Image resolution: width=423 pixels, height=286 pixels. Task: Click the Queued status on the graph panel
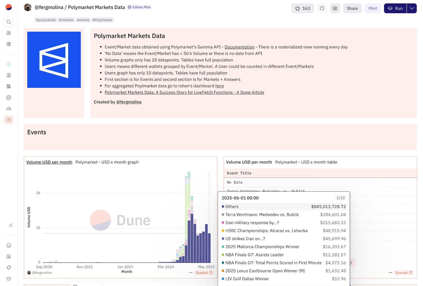pos(204,273)
